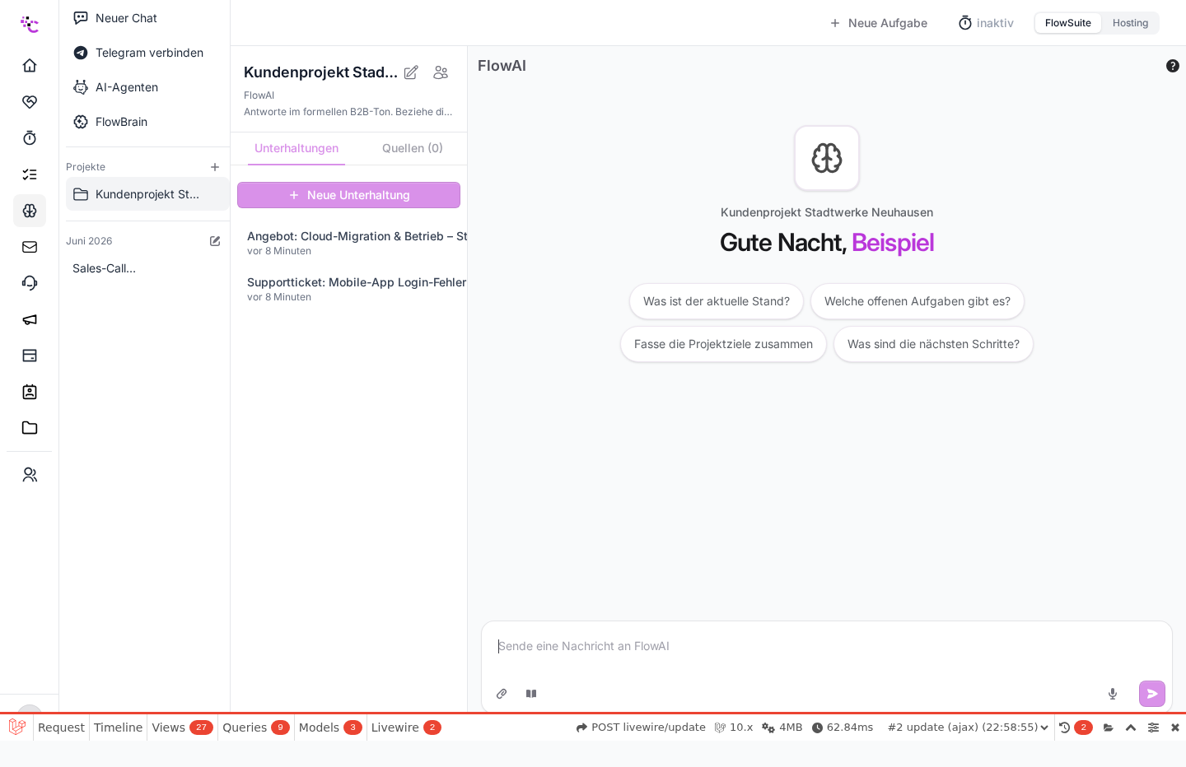The image size is (1186, 767).
Task: Open the Queries debugbar tab
Action: (x=256, y=727)
